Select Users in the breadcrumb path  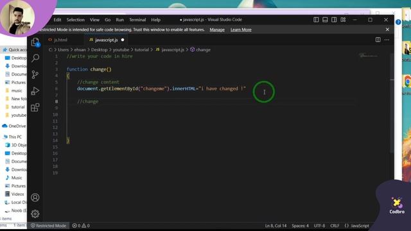63,49
